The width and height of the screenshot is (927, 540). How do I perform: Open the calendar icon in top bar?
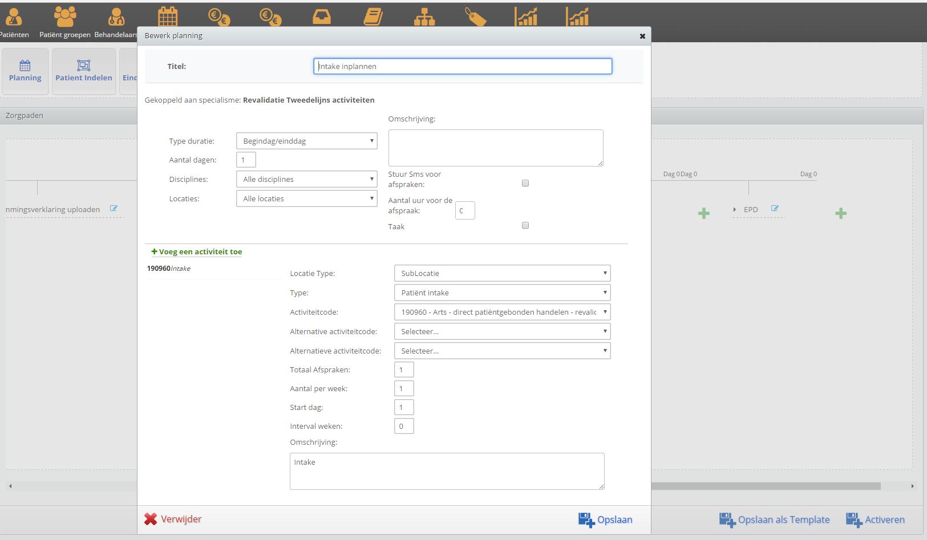click(x=168, y=17)
